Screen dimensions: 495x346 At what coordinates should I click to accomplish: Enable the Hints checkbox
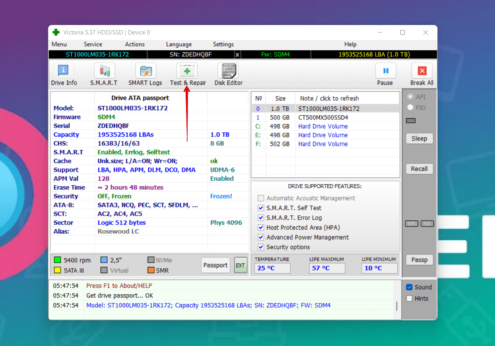pos(409,299)
